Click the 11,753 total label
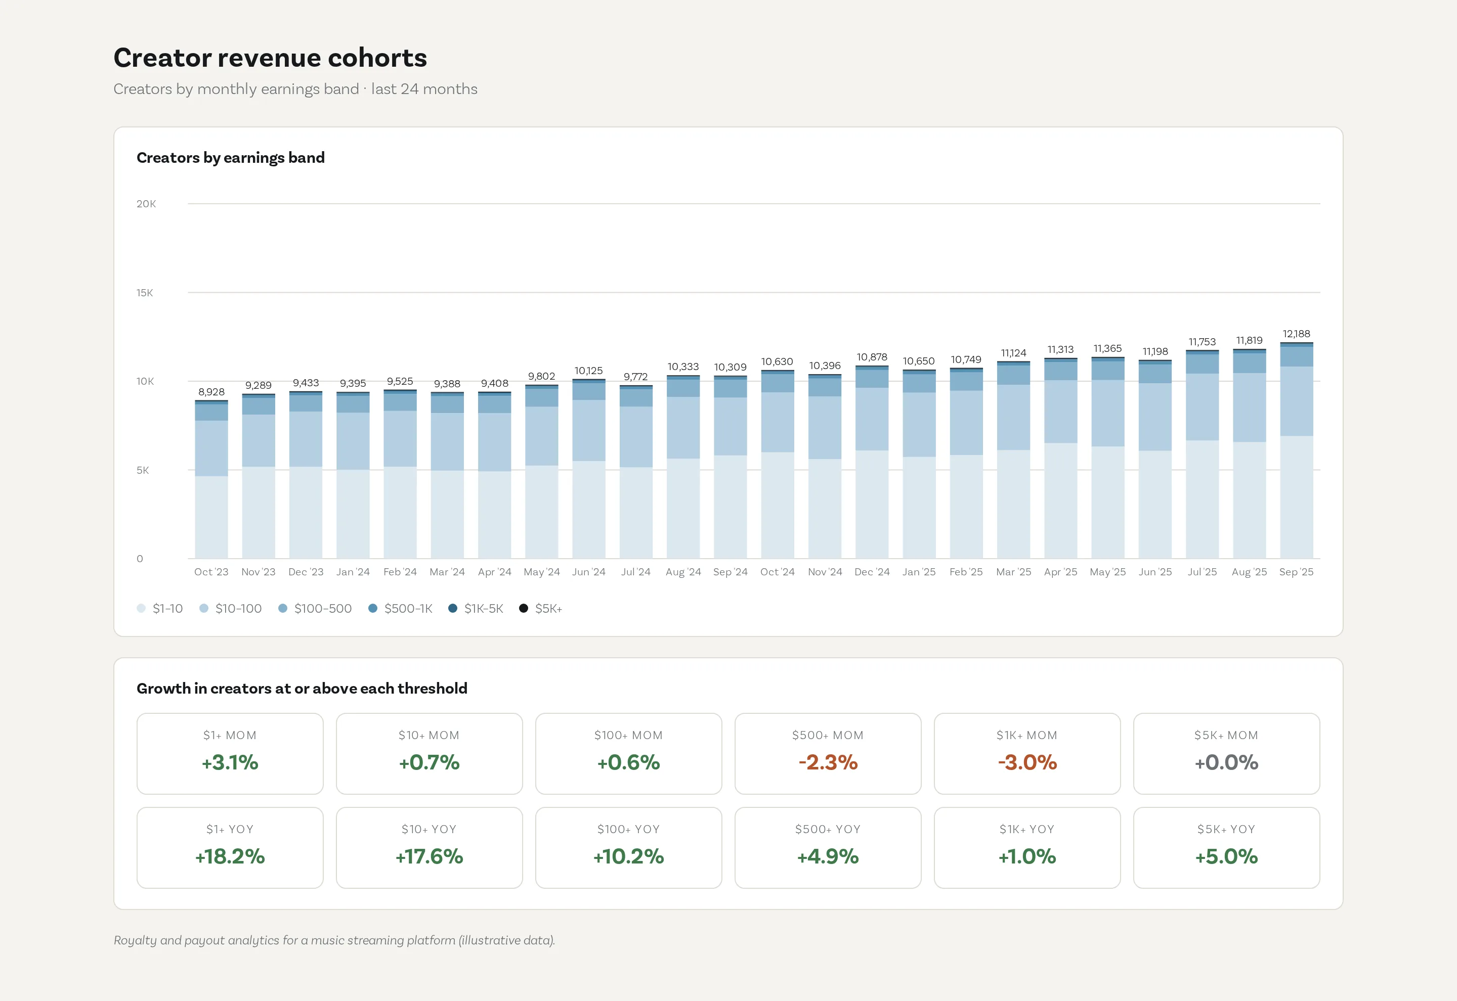This screenshot has height=1001, width=1457. (x=1202, y=342)
